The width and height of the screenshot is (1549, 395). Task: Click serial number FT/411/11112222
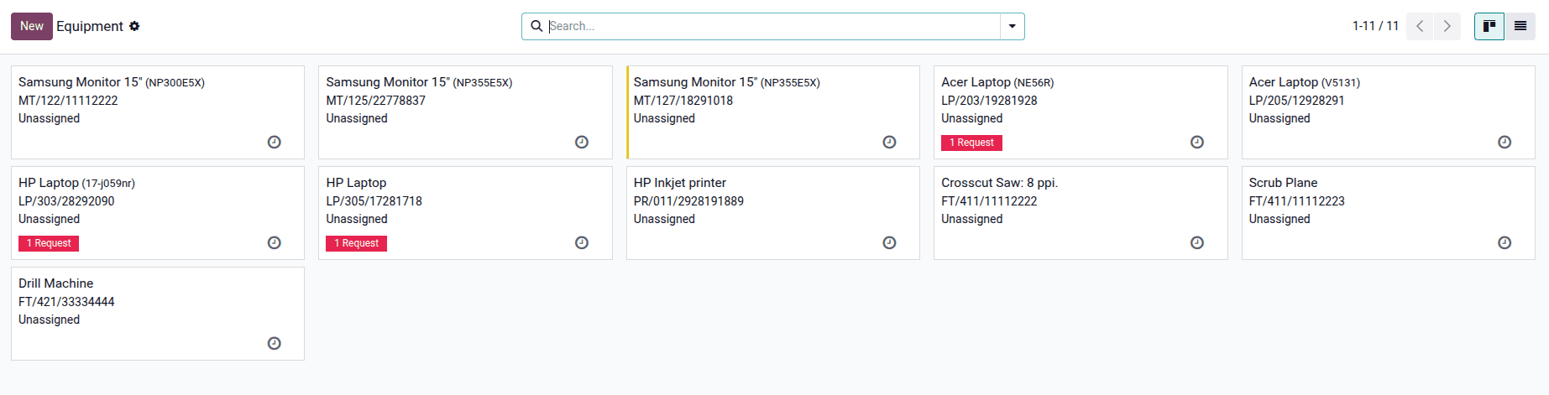coord(989,201)
